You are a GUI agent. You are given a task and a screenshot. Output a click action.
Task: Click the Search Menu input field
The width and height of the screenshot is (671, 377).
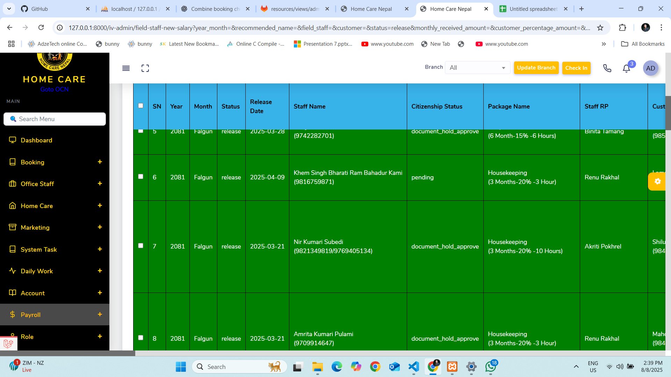[55, 119]
